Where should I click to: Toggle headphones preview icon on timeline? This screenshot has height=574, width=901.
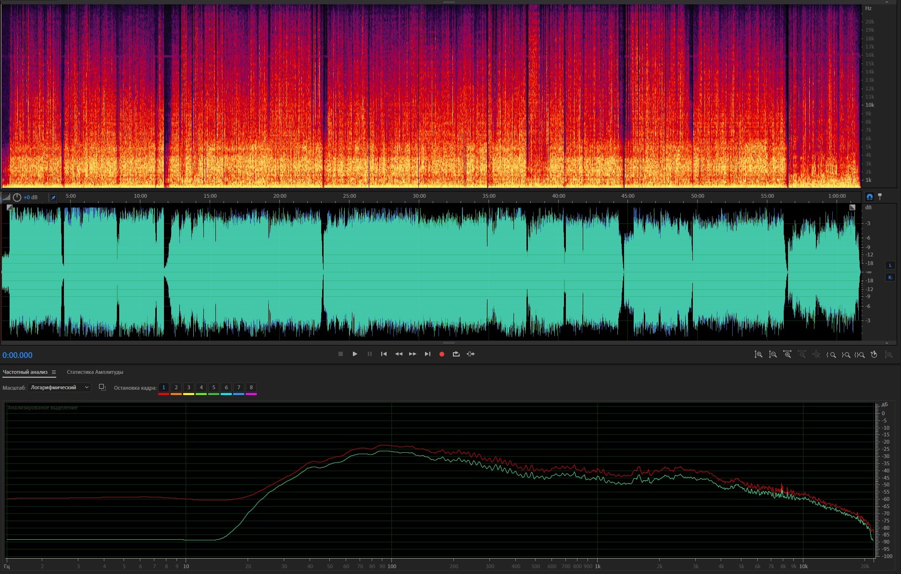869,197
